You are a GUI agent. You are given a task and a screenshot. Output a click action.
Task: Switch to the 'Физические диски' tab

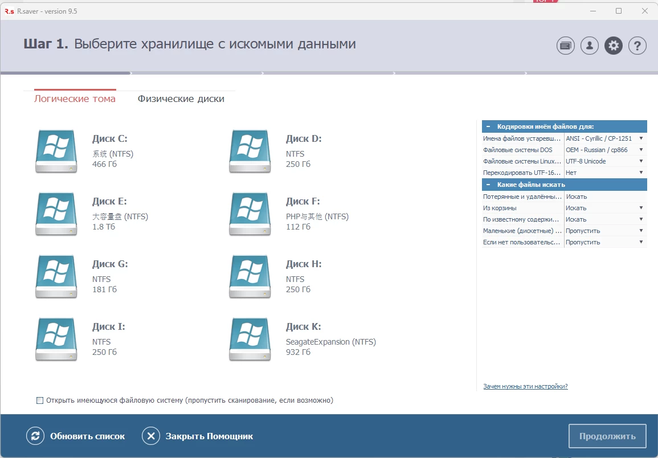[181, 99]
